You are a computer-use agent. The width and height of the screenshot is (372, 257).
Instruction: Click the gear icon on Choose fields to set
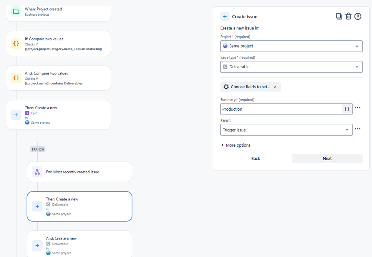coord(226,86)
